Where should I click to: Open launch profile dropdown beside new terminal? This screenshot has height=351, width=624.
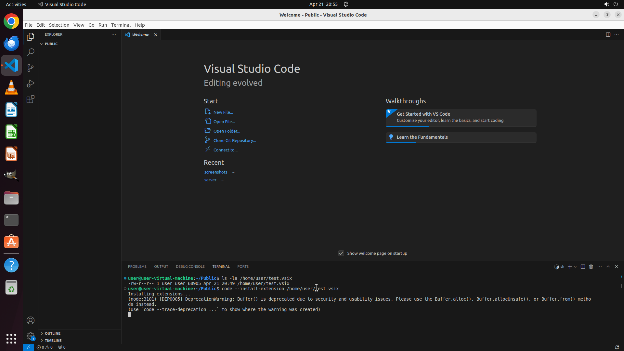click(576, 267)
